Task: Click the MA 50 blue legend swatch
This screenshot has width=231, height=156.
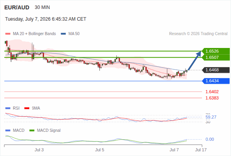Action: click(63, 34)
